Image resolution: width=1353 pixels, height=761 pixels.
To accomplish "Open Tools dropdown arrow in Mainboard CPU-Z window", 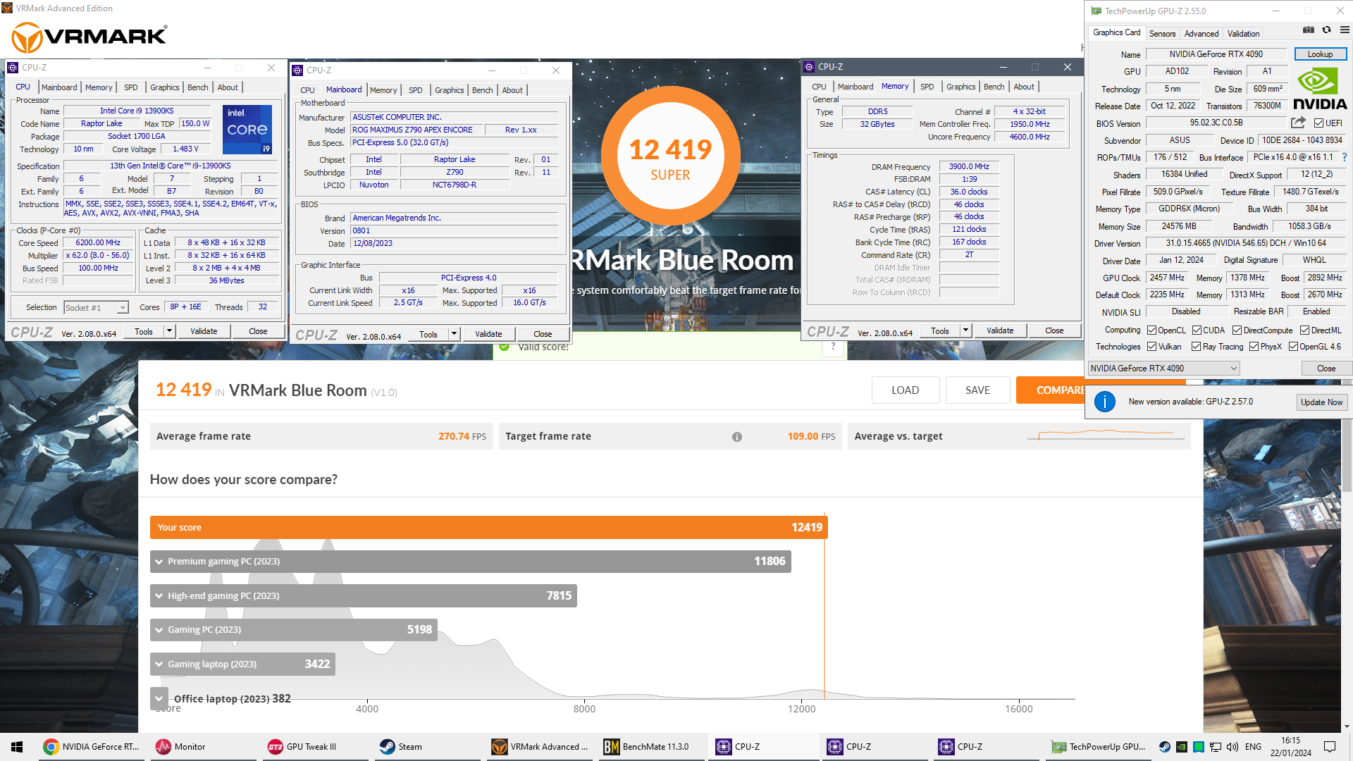I will 454,334.
